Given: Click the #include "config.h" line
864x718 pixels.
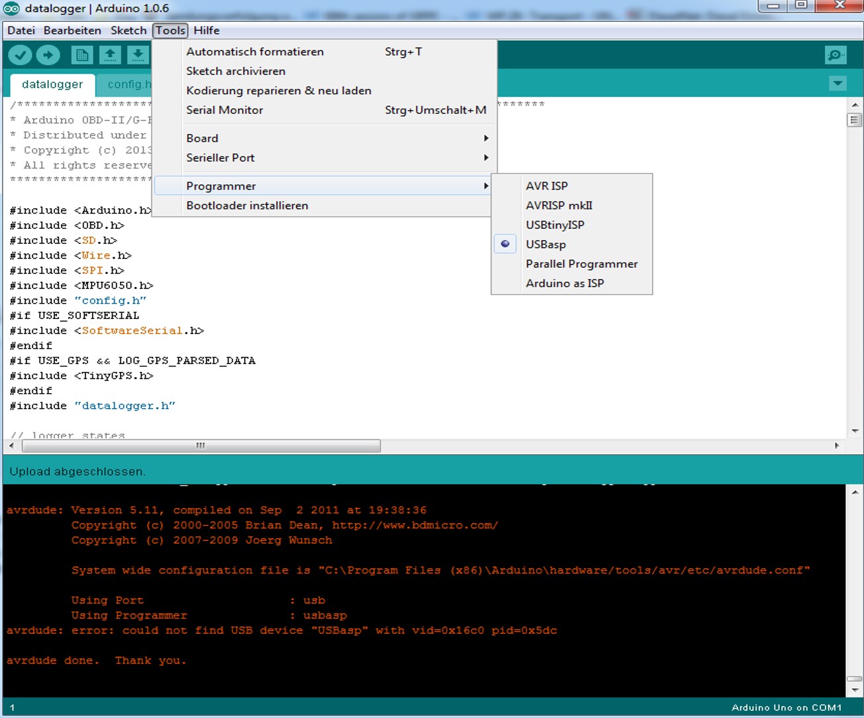Looking at the screenshot, I should coord(78,300).
